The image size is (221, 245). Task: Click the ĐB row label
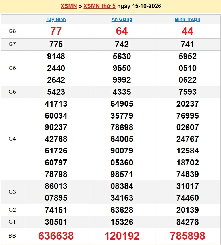coord(12,236)
